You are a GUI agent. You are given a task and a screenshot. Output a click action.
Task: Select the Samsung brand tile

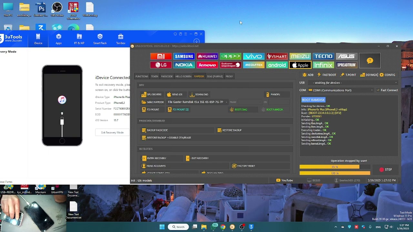(184, 56)
